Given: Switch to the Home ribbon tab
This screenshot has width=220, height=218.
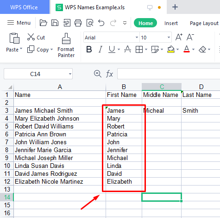Looking at the screenshot, I should [x=145, y=23].
